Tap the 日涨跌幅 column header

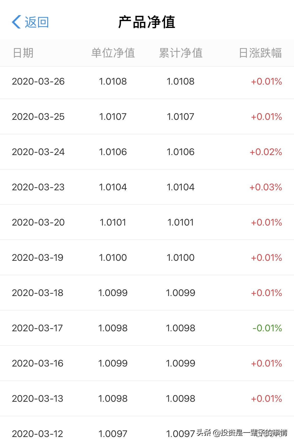tap(260, 53)
